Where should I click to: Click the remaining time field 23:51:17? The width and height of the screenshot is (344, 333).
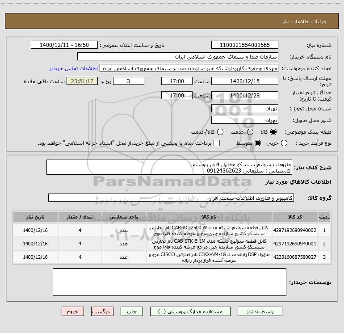[x=82, y=81]
